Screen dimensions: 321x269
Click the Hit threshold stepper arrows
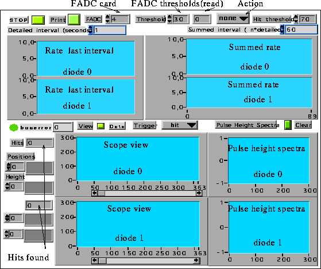[296, 19]
